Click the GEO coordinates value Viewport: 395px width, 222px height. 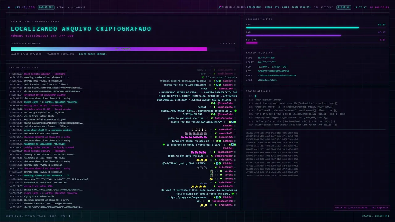[x=272, y=67]
